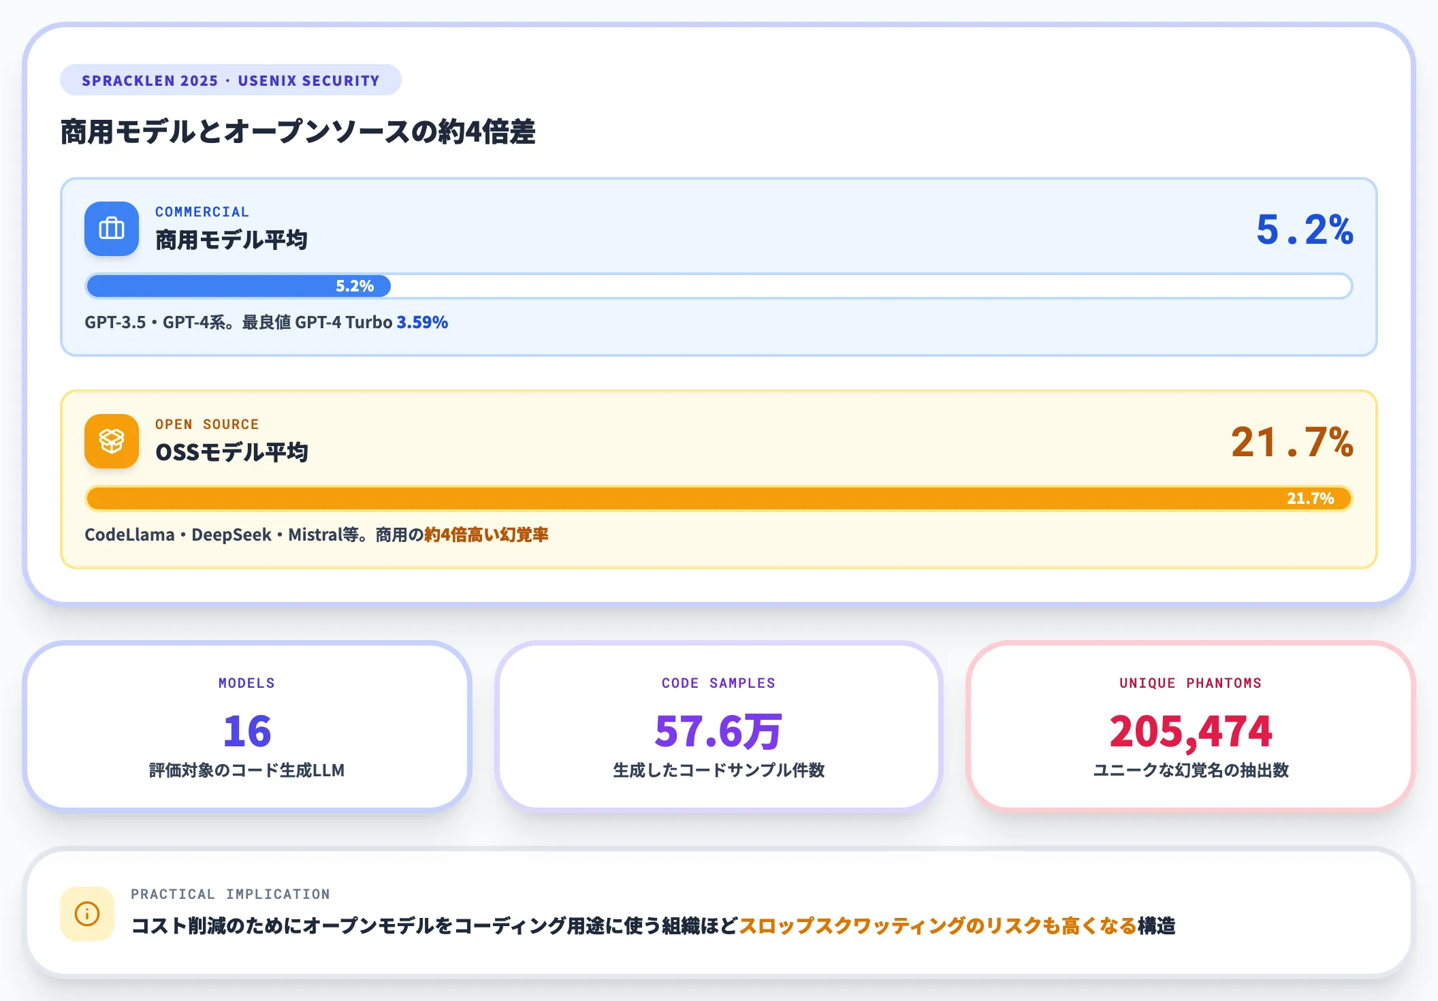Click the 商用モデル平均 title
The image size is (1438, 1001).
tap(231, 240)
